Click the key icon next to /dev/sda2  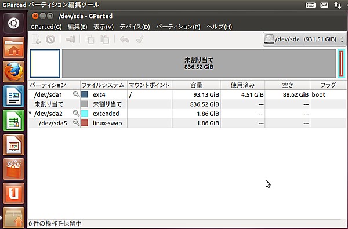click(x=76, y=114)
